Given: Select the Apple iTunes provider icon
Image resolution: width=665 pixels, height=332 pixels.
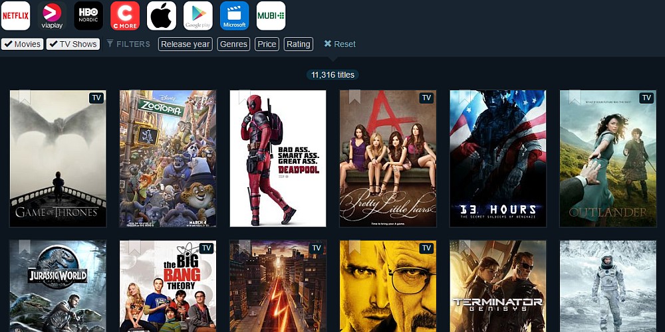Looking at the screenshot, I should click(x=162, y=16).
